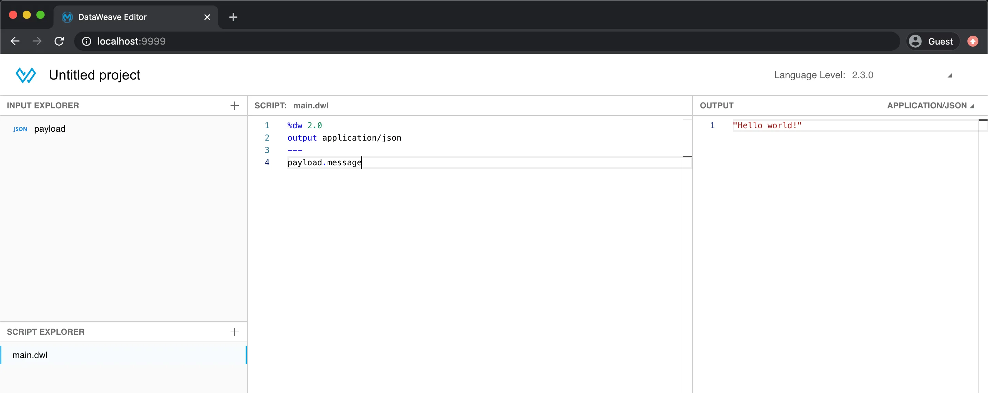
Task: Open the APPLICATION/JSON output type dropdown
Action: [930, 106]
